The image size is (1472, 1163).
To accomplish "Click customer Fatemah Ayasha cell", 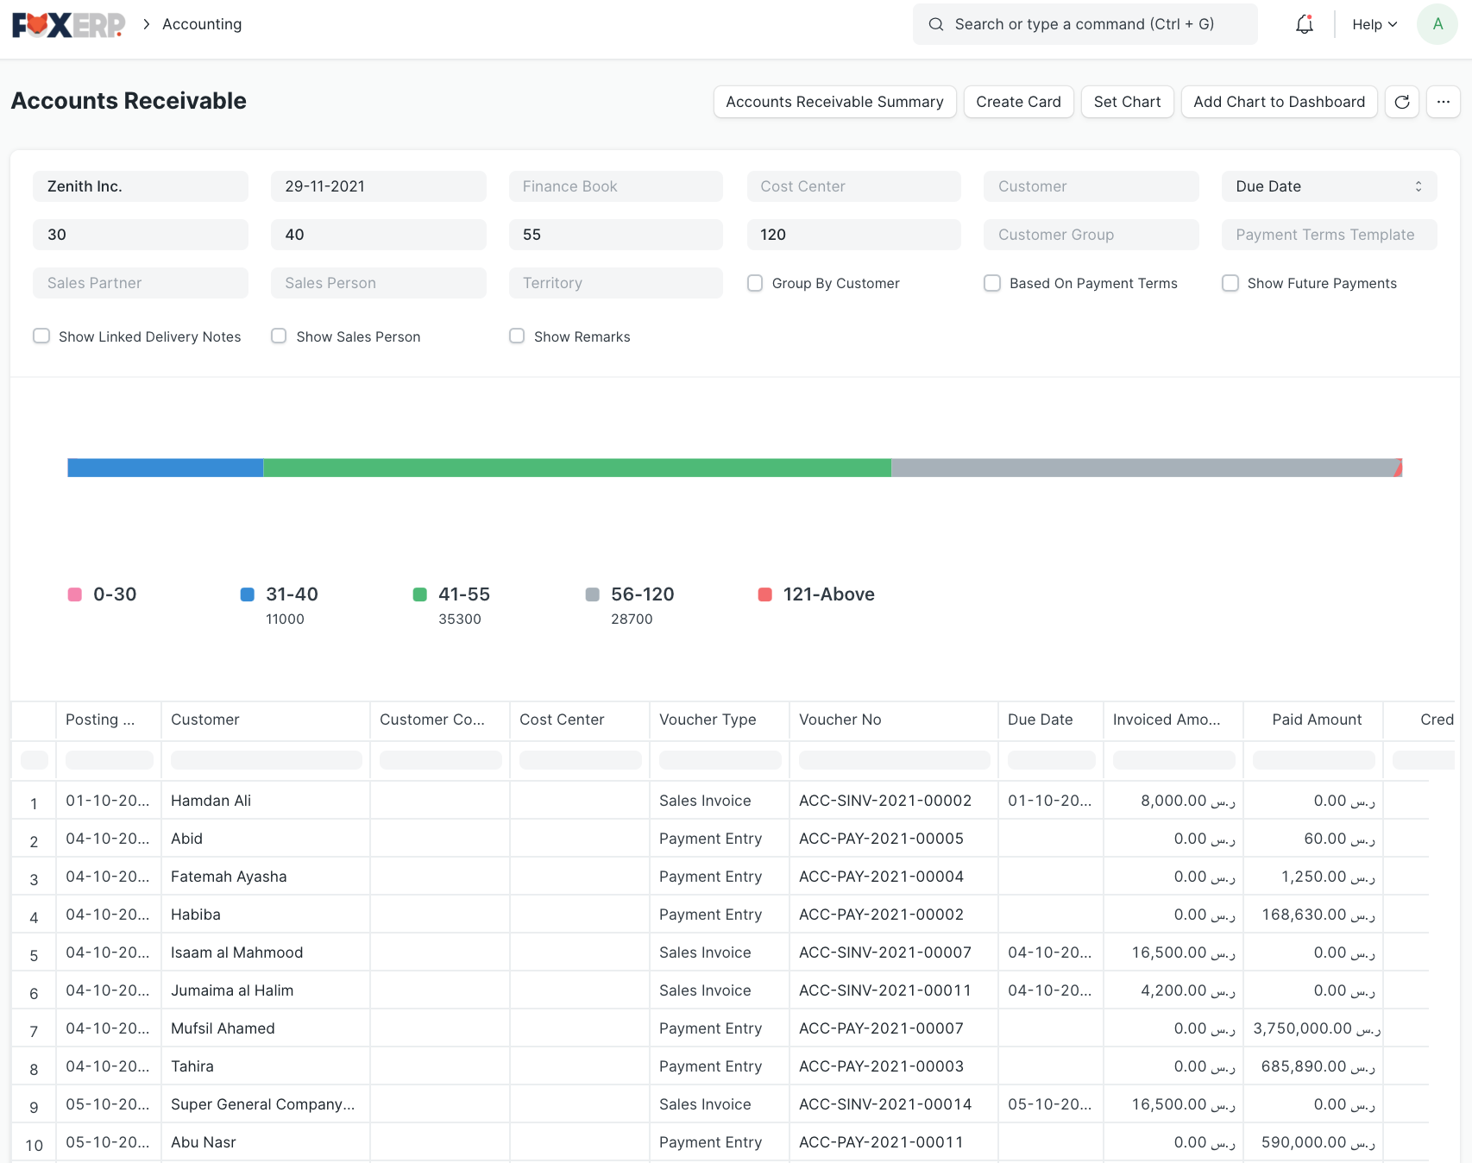I will 266,877.
